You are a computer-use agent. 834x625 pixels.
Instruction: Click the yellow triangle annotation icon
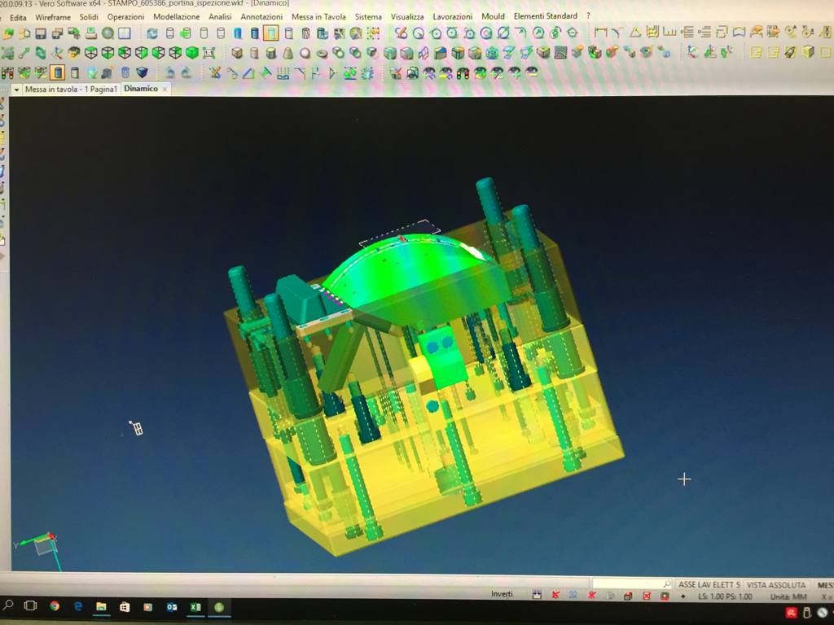(634, 33)
